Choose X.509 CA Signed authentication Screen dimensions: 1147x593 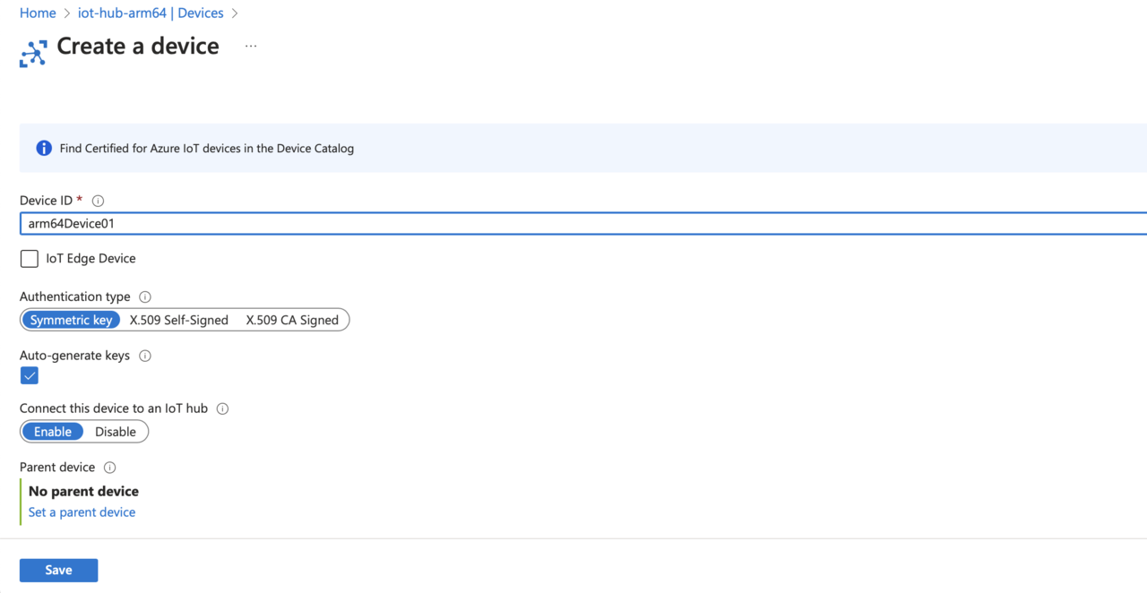point(292,320)
